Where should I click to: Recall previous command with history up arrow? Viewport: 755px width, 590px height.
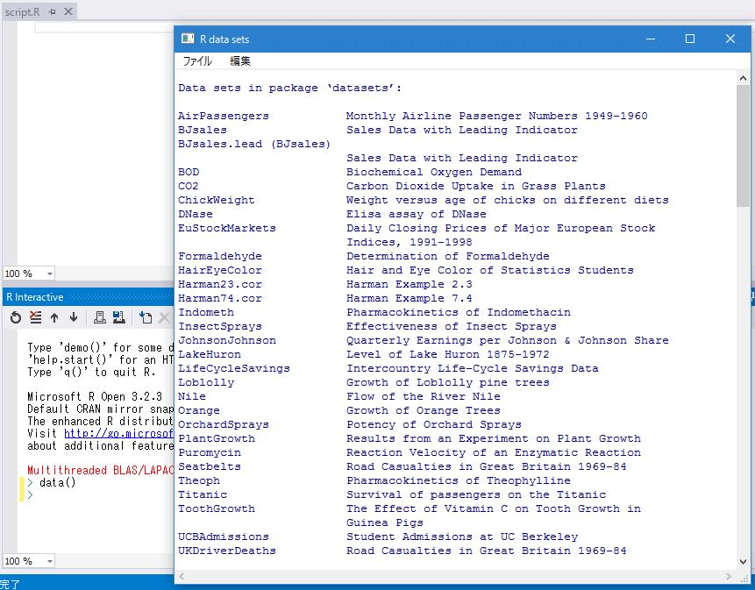tap(55, 317)
